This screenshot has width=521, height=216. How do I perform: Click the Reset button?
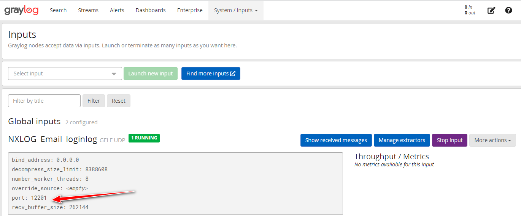[119, 101]
